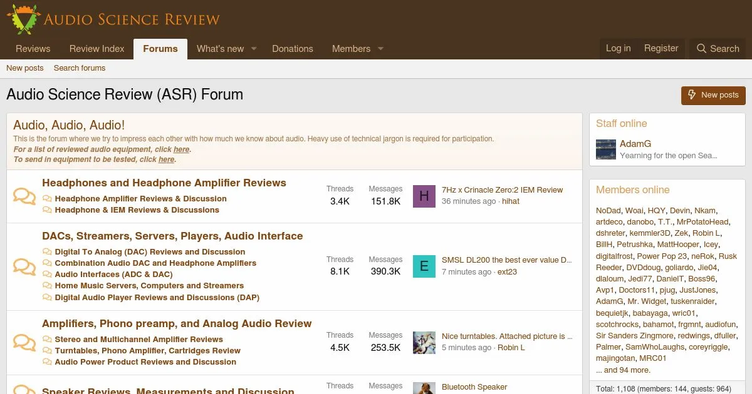Open avatar beside Bluetooth Speaker thread

(424, 388)
